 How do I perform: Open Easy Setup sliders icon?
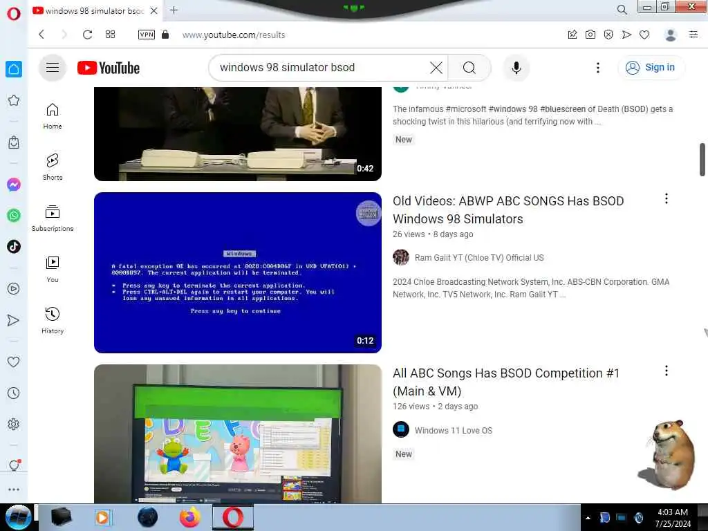(693, 35)
